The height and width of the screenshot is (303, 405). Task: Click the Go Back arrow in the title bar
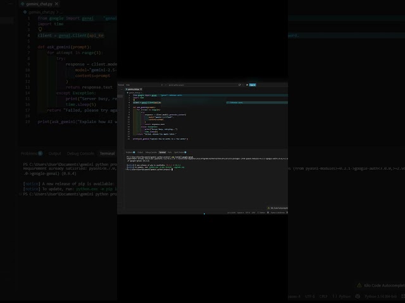click(x=162, y=85)
